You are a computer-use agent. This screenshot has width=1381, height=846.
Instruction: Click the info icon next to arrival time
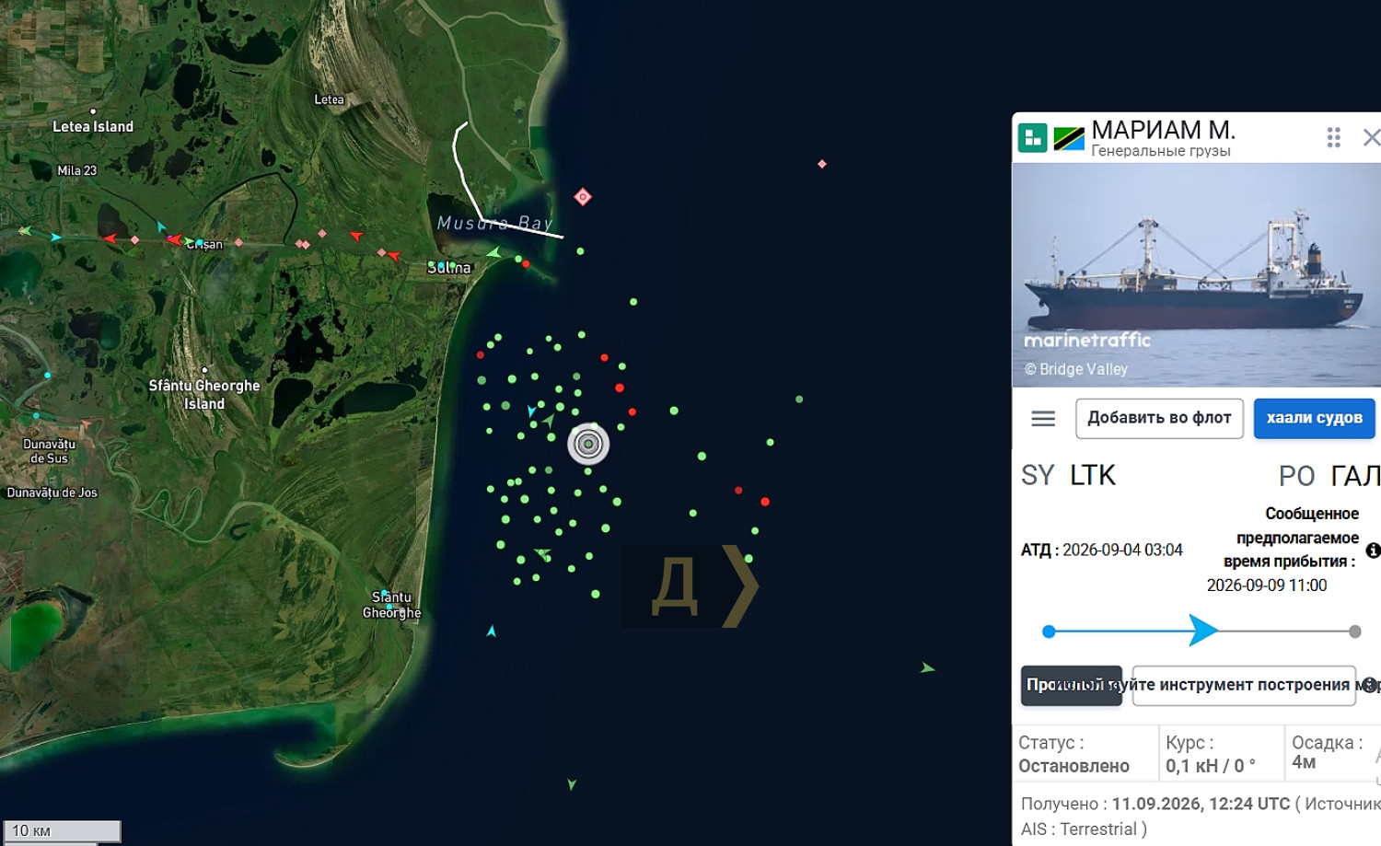[1374, 550]
